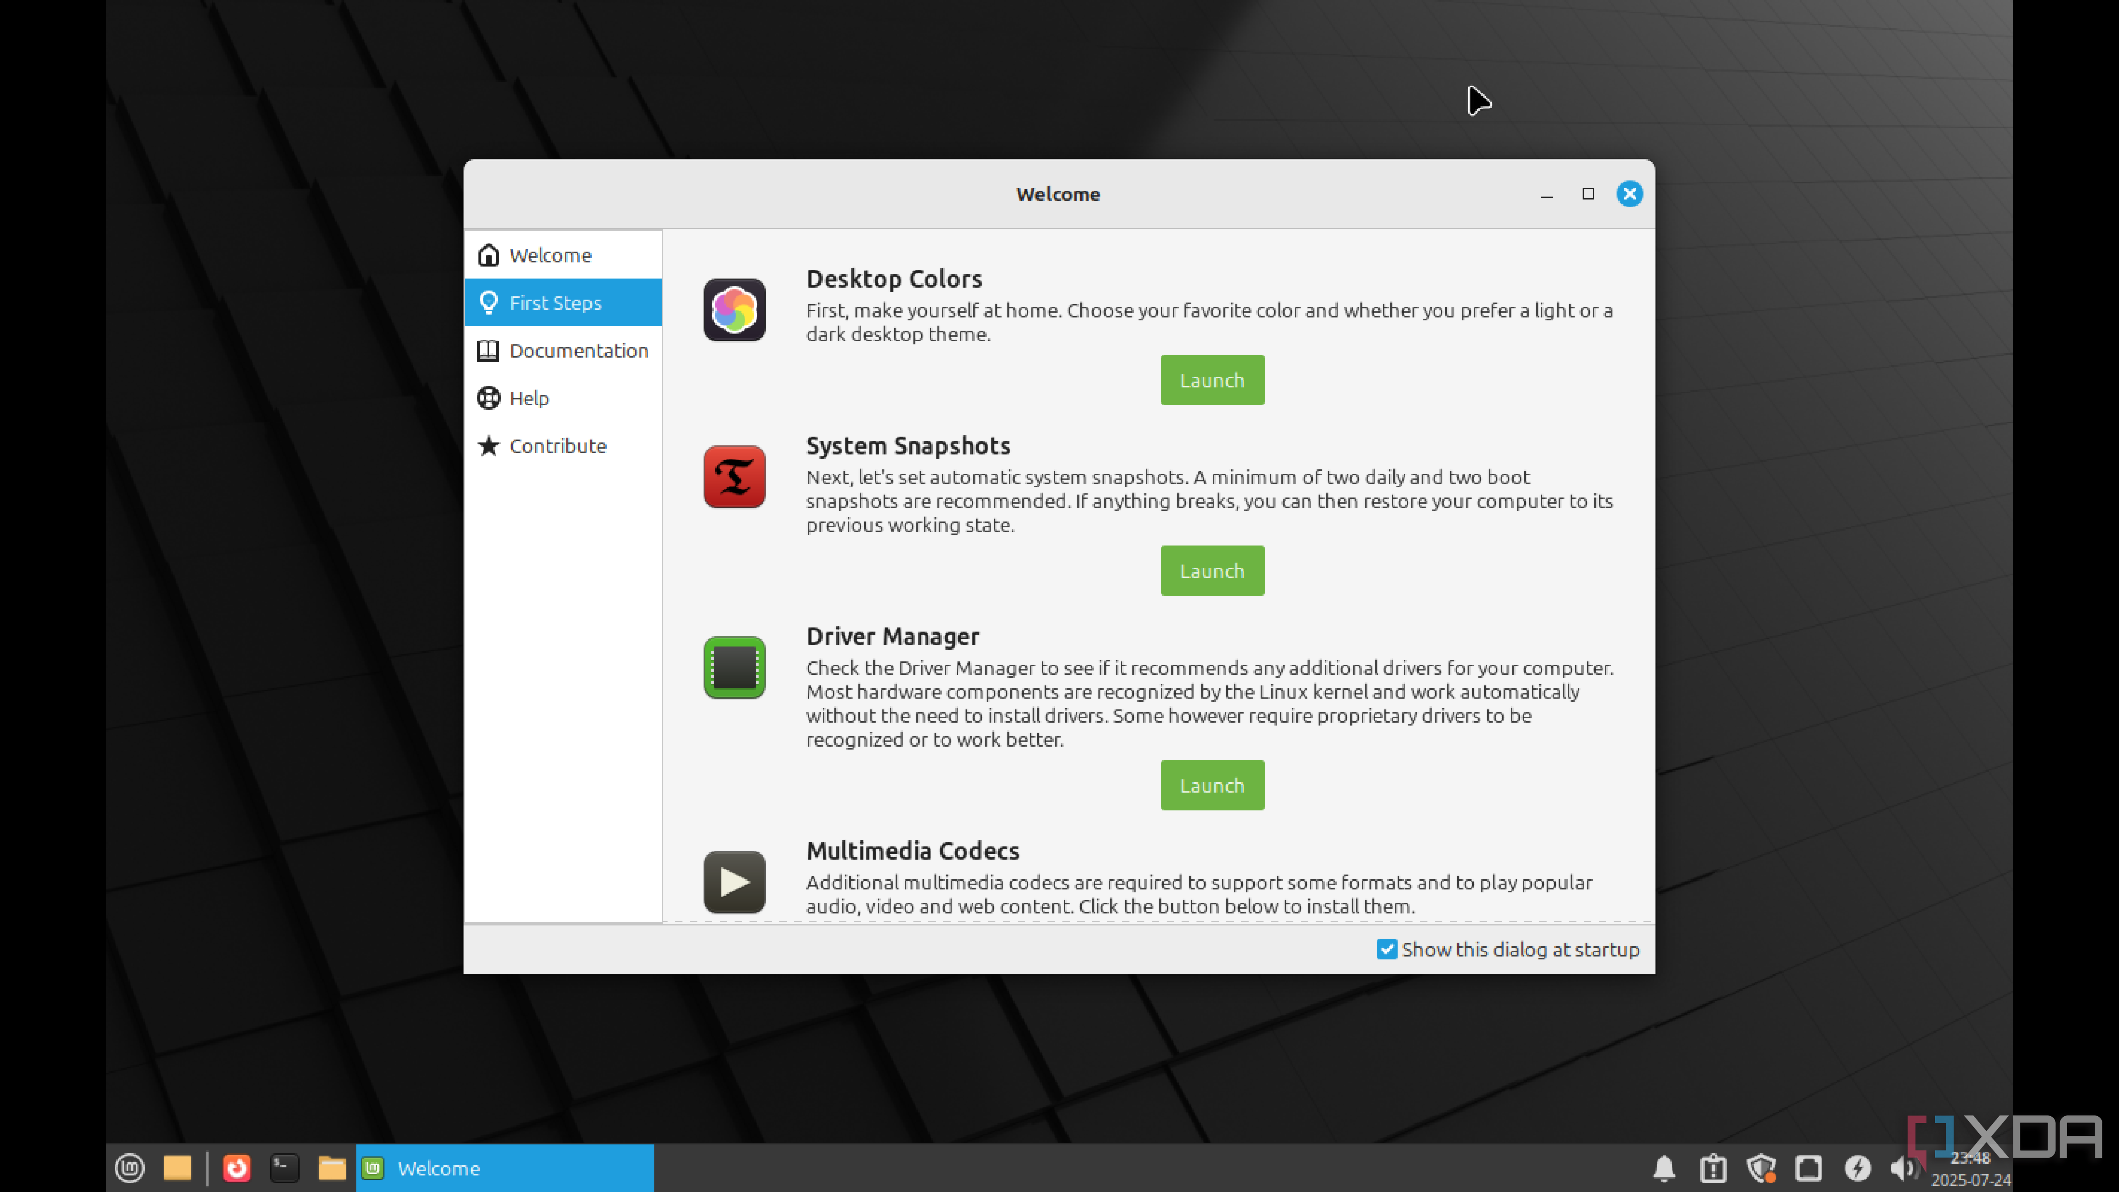Image resolution: width=2119 pixels, height=1192 pixels.
Task: Click the Timeshift System Snapshots icon
Action: click(734, 477)
